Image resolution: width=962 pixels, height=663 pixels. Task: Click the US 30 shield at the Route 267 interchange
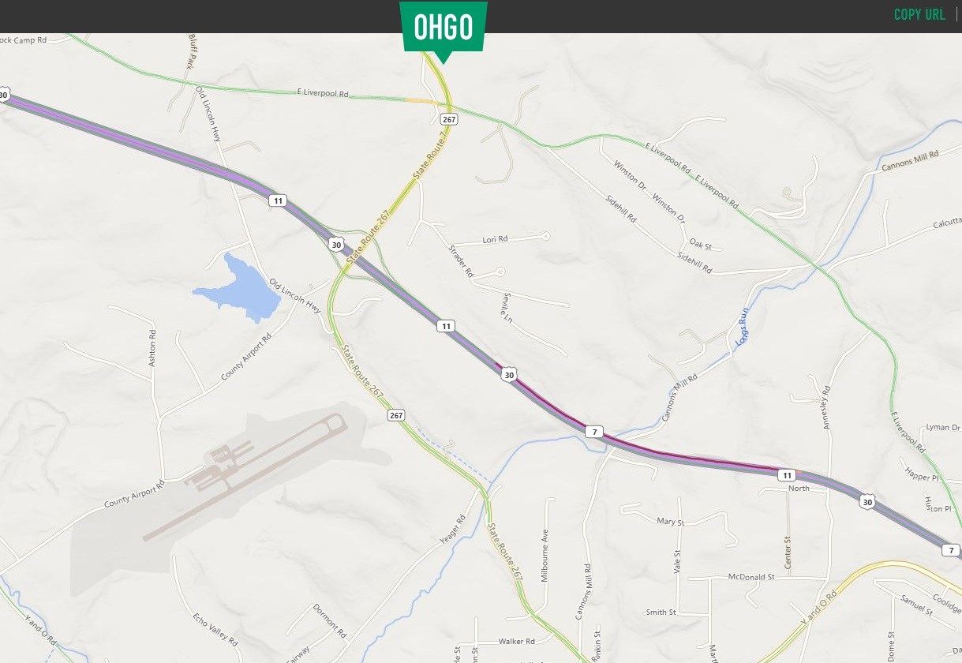click(x=336, y=245)
